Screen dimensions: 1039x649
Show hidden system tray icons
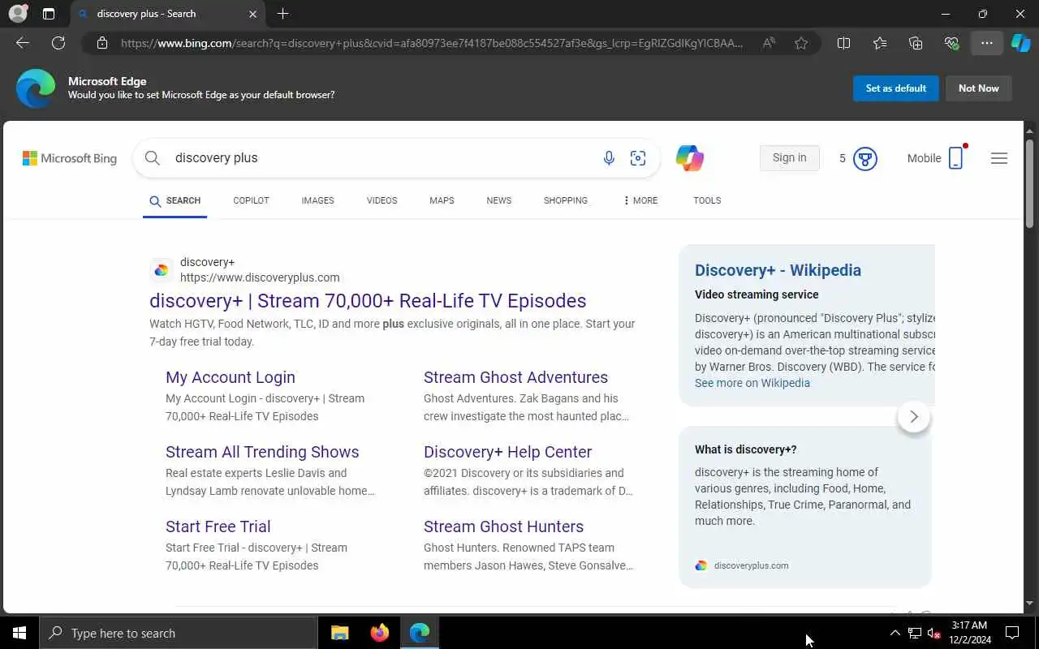point(895,633)
